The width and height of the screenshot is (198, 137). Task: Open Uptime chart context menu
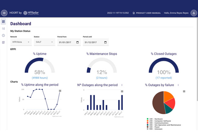pos(60,91)
